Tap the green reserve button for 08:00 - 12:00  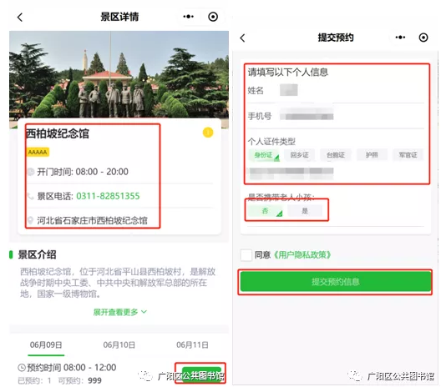201,374
